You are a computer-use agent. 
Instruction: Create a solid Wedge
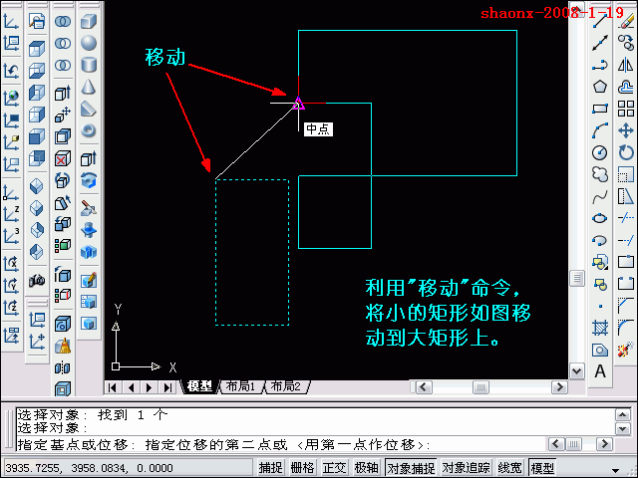pyautogui.click(x=89, y=109)
